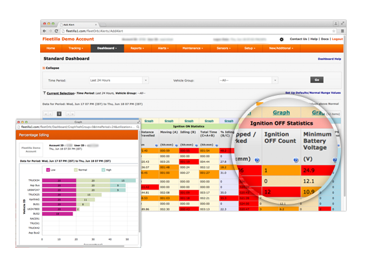Go forward in the main browser window

tap(50, 31)
